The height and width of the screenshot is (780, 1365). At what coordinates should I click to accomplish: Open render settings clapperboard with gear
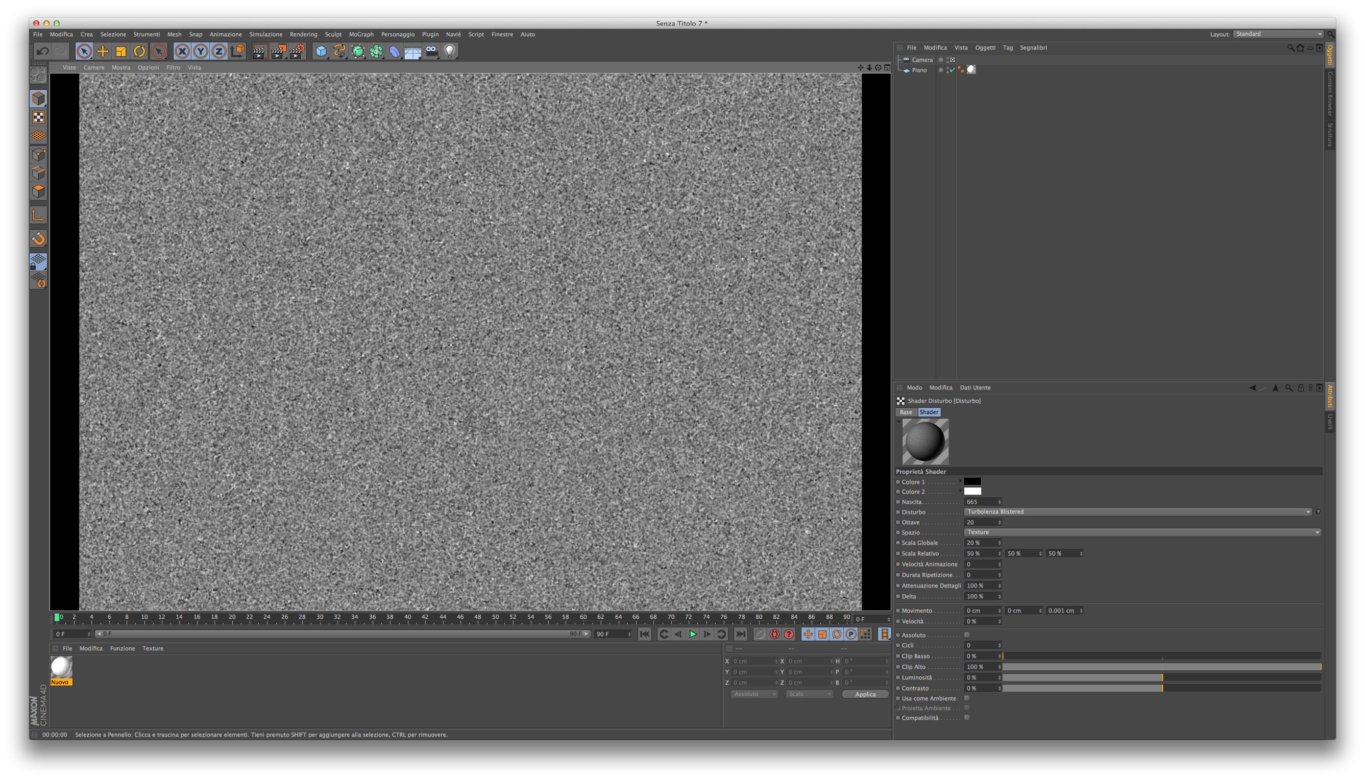click(297, 52)
